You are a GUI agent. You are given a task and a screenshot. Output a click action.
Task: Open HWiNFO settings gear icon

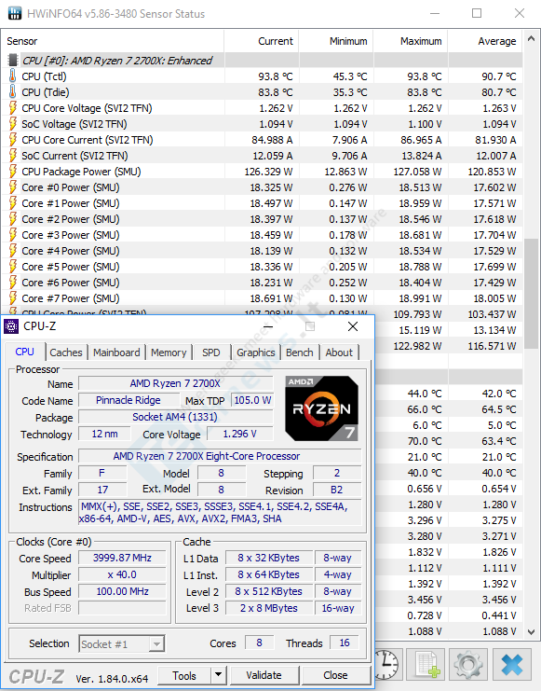(468, 664)
